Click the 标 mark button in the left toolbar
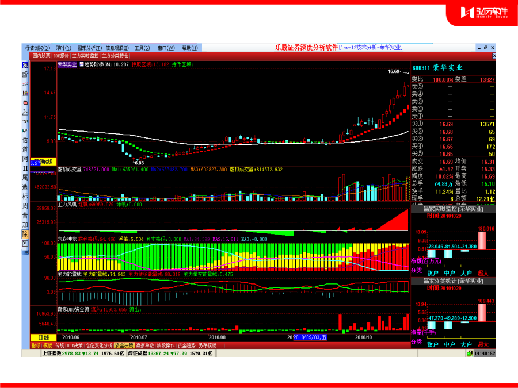The image size is (518, 388). pyautogui.click(x=25, y=197)
